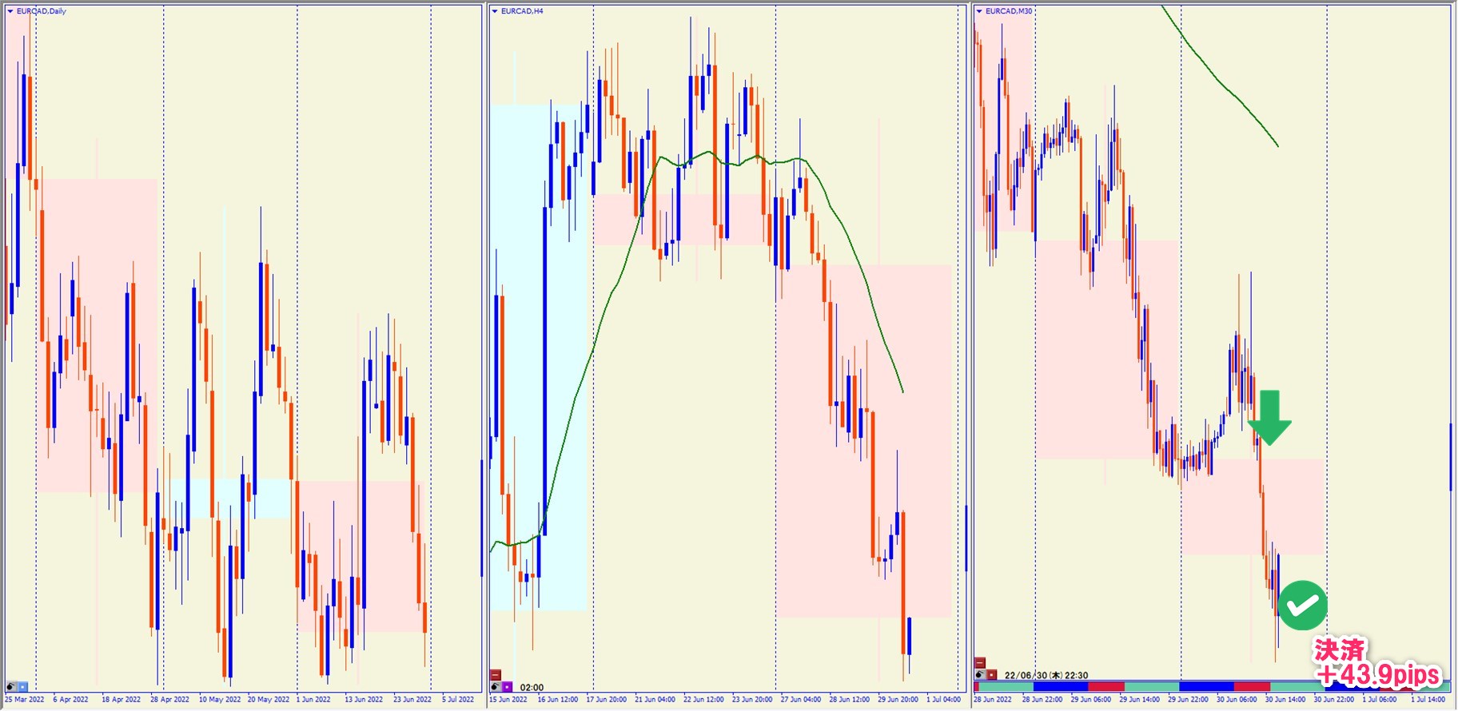This screenshot has width=1458, height=711.
Task: Collapse panel with M30 red minus icon
Action: 980,663
